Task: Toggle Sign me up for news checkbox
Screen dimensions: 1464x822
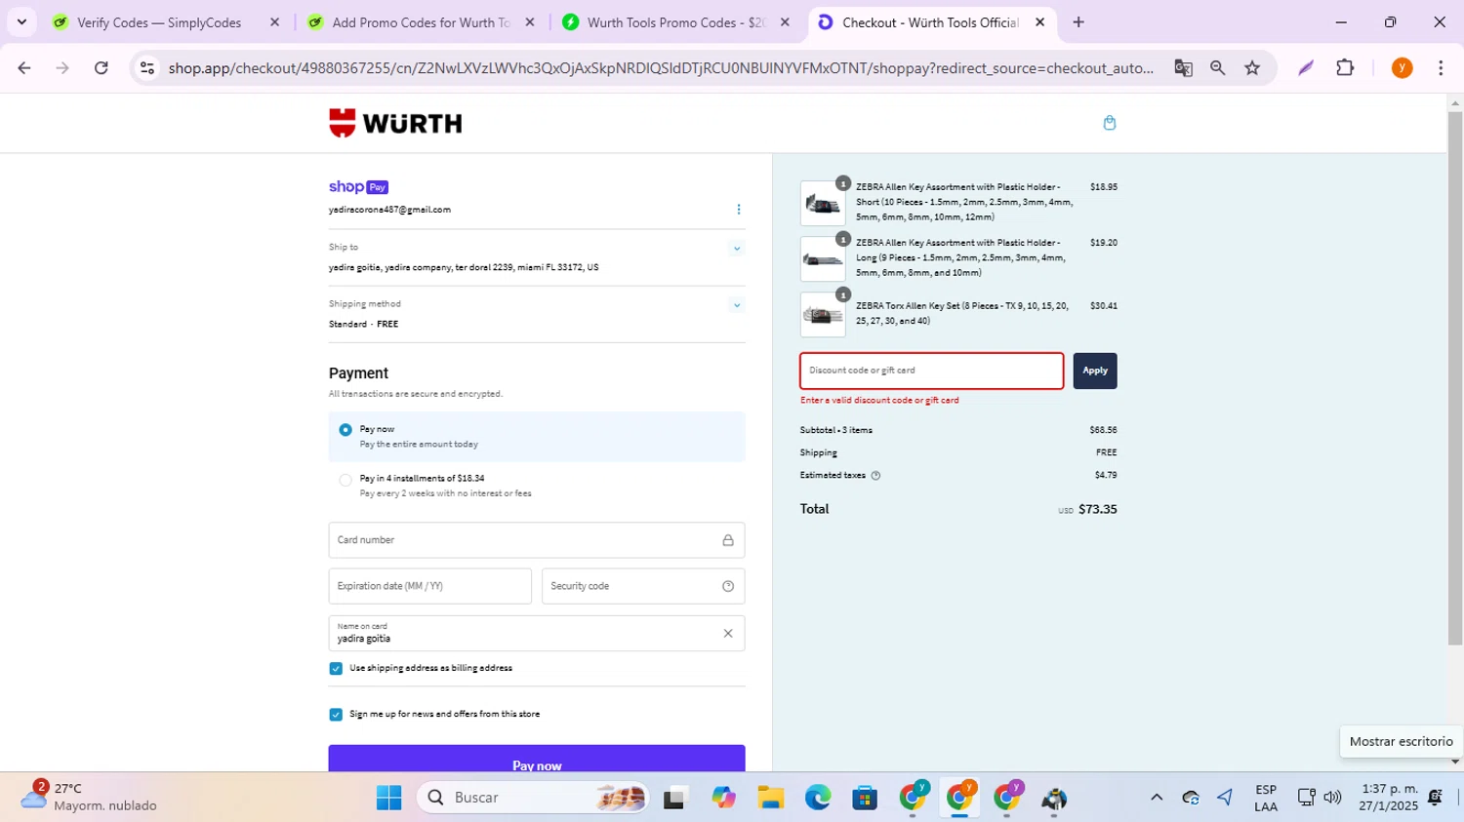Action: click(336, 715)
